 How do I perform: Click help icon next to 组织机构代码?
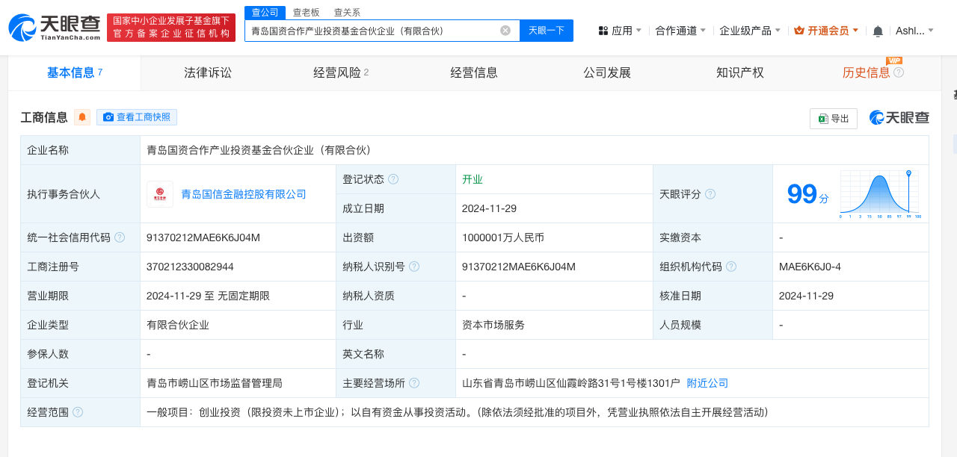click(731, 267)
